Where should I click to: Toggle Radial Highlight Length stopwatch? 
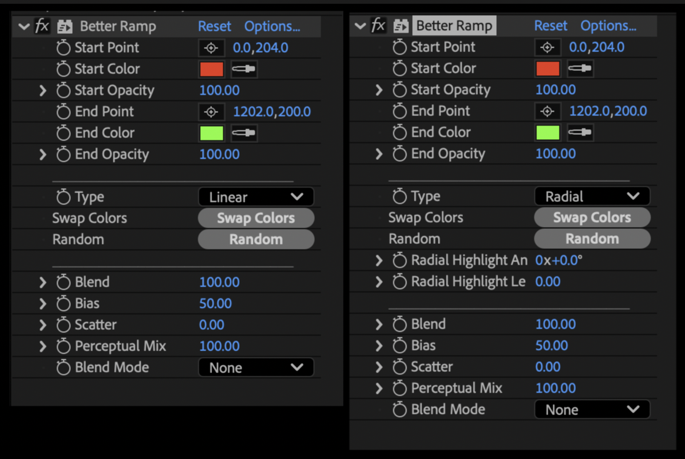[400, 282]
